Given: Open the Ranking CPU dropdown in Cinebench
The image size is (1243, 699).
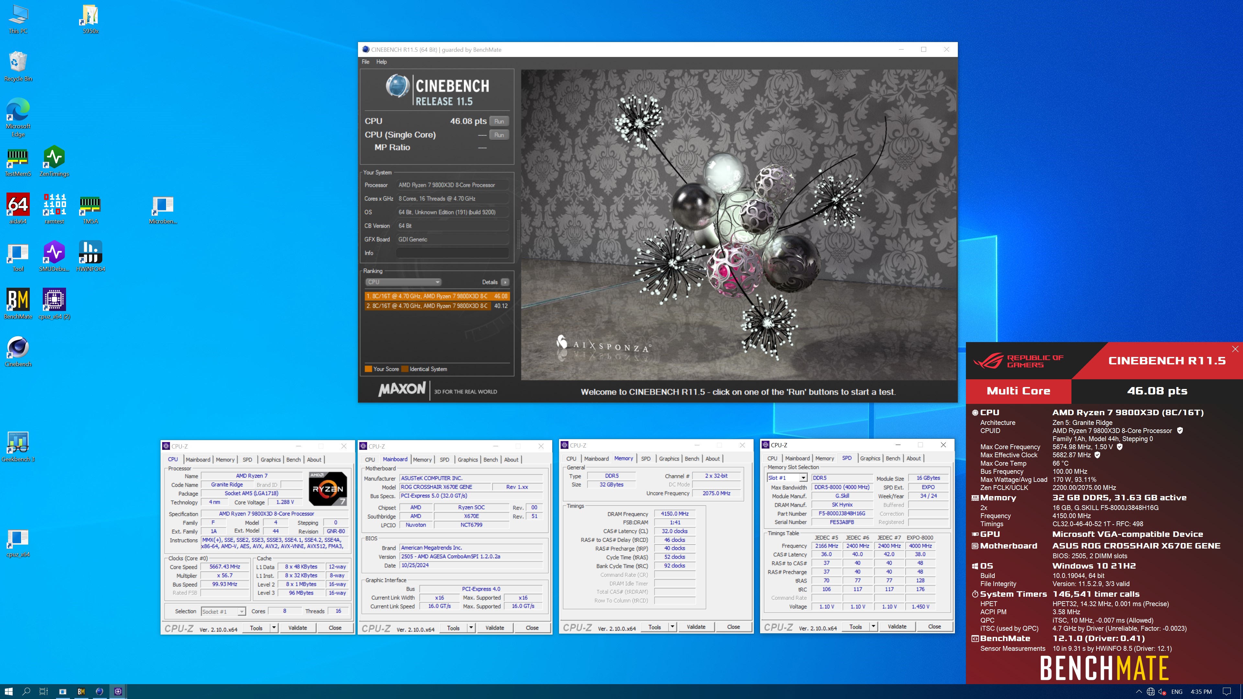Looking at the screenshot, I should pos(403,282).
